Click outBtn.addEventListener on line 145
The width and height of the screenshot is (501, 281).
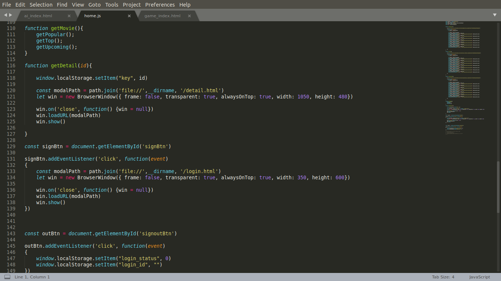tap(58, 246)
